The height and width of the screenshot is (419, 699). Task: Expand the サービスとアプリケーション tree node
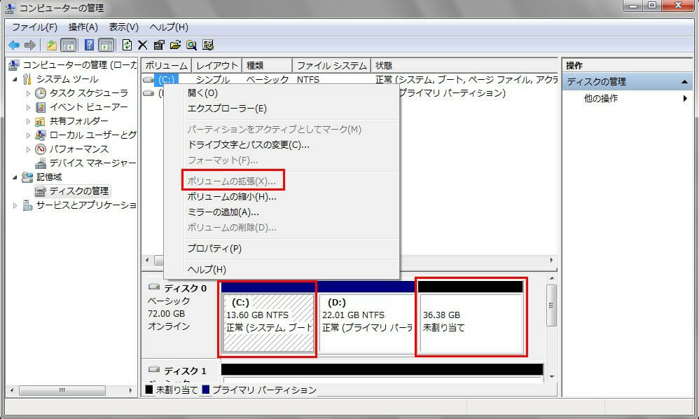[x=16, y=205]
